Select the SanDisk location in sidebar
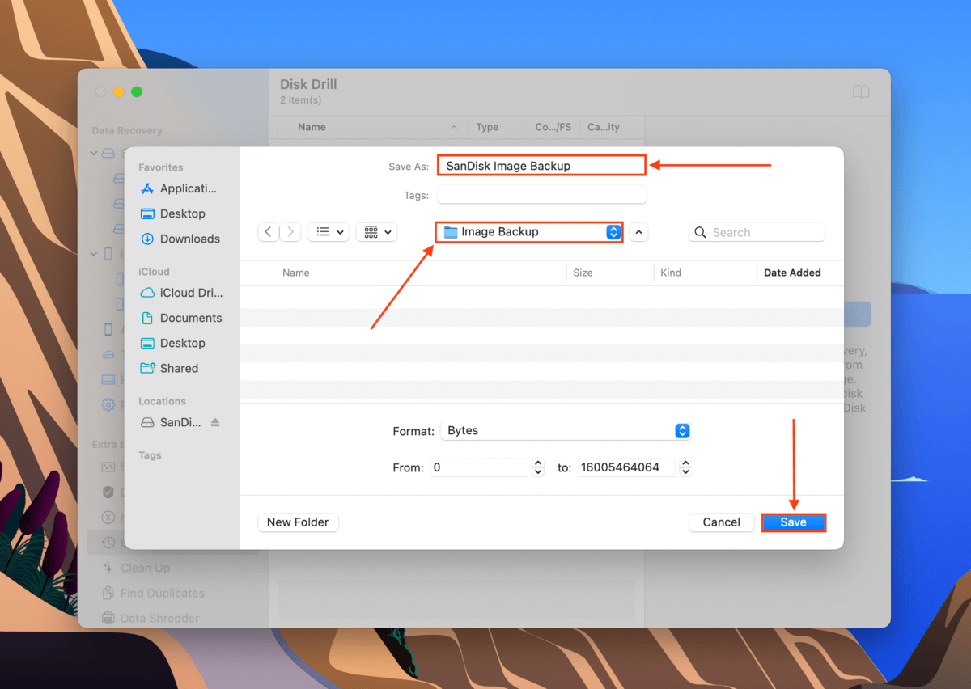 point(172,422)
